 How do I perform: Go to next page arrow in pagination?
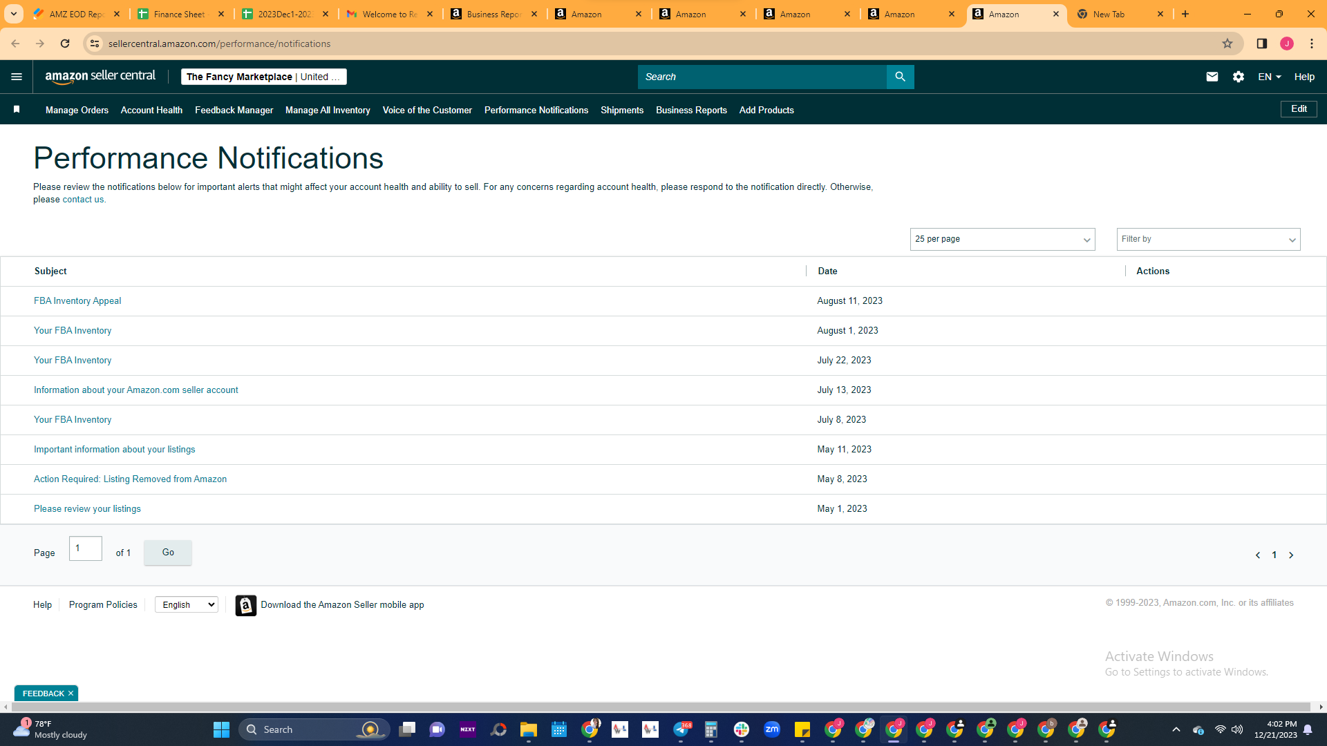coord(1291,555)
